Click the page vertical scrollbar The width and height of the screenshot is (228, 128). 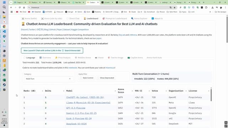(227, 29)
